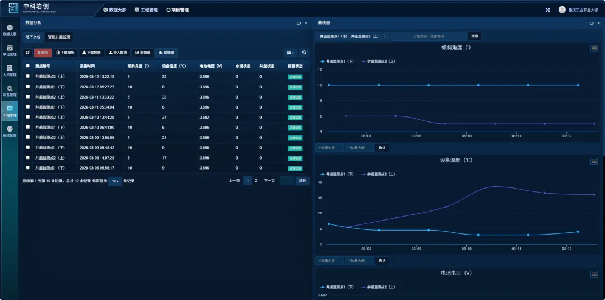Open the 设备温度 chart hamburger menu
This screenshot has height=300, width=605.
click(594, 161)
